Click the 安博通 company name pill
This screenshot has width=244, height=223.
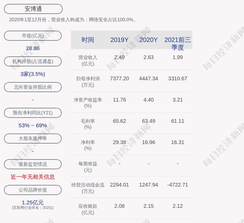coord(33,9)
